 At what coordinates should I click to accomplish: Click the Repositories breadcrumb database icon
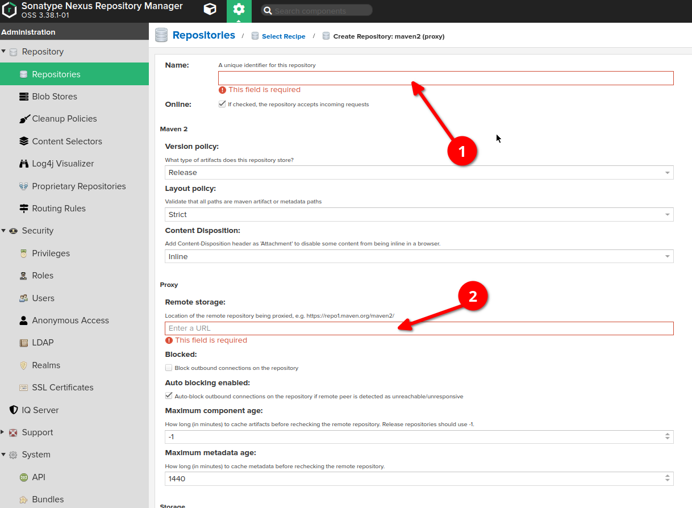click(x=161, y=35)
